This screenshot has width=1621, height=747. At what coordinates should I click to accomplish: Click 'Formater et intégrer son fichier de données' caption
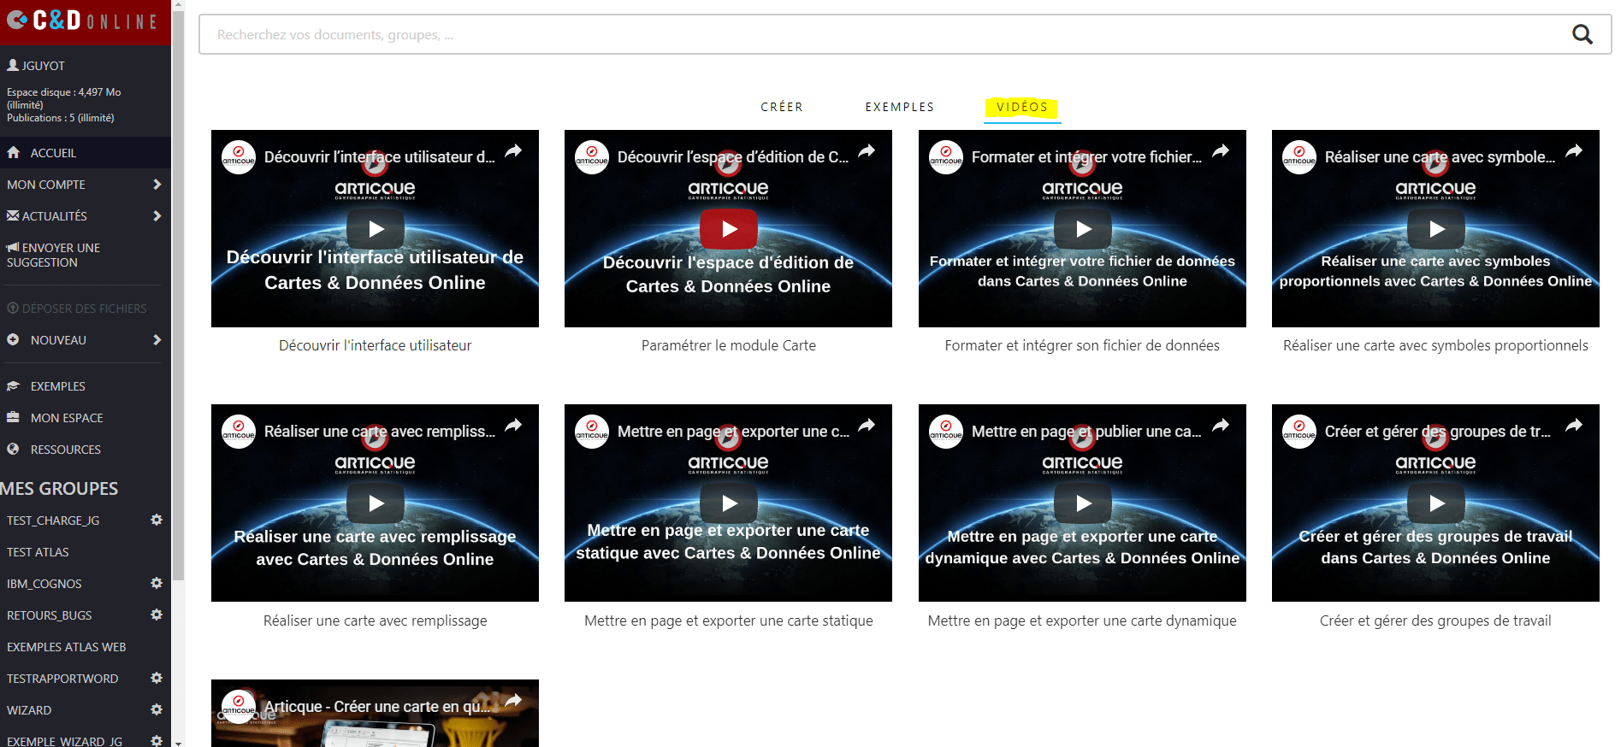pos(1082,345)
